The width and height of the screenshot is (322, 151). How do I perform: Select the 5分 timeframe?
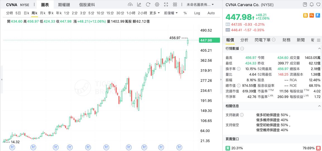tap(91, 13)
